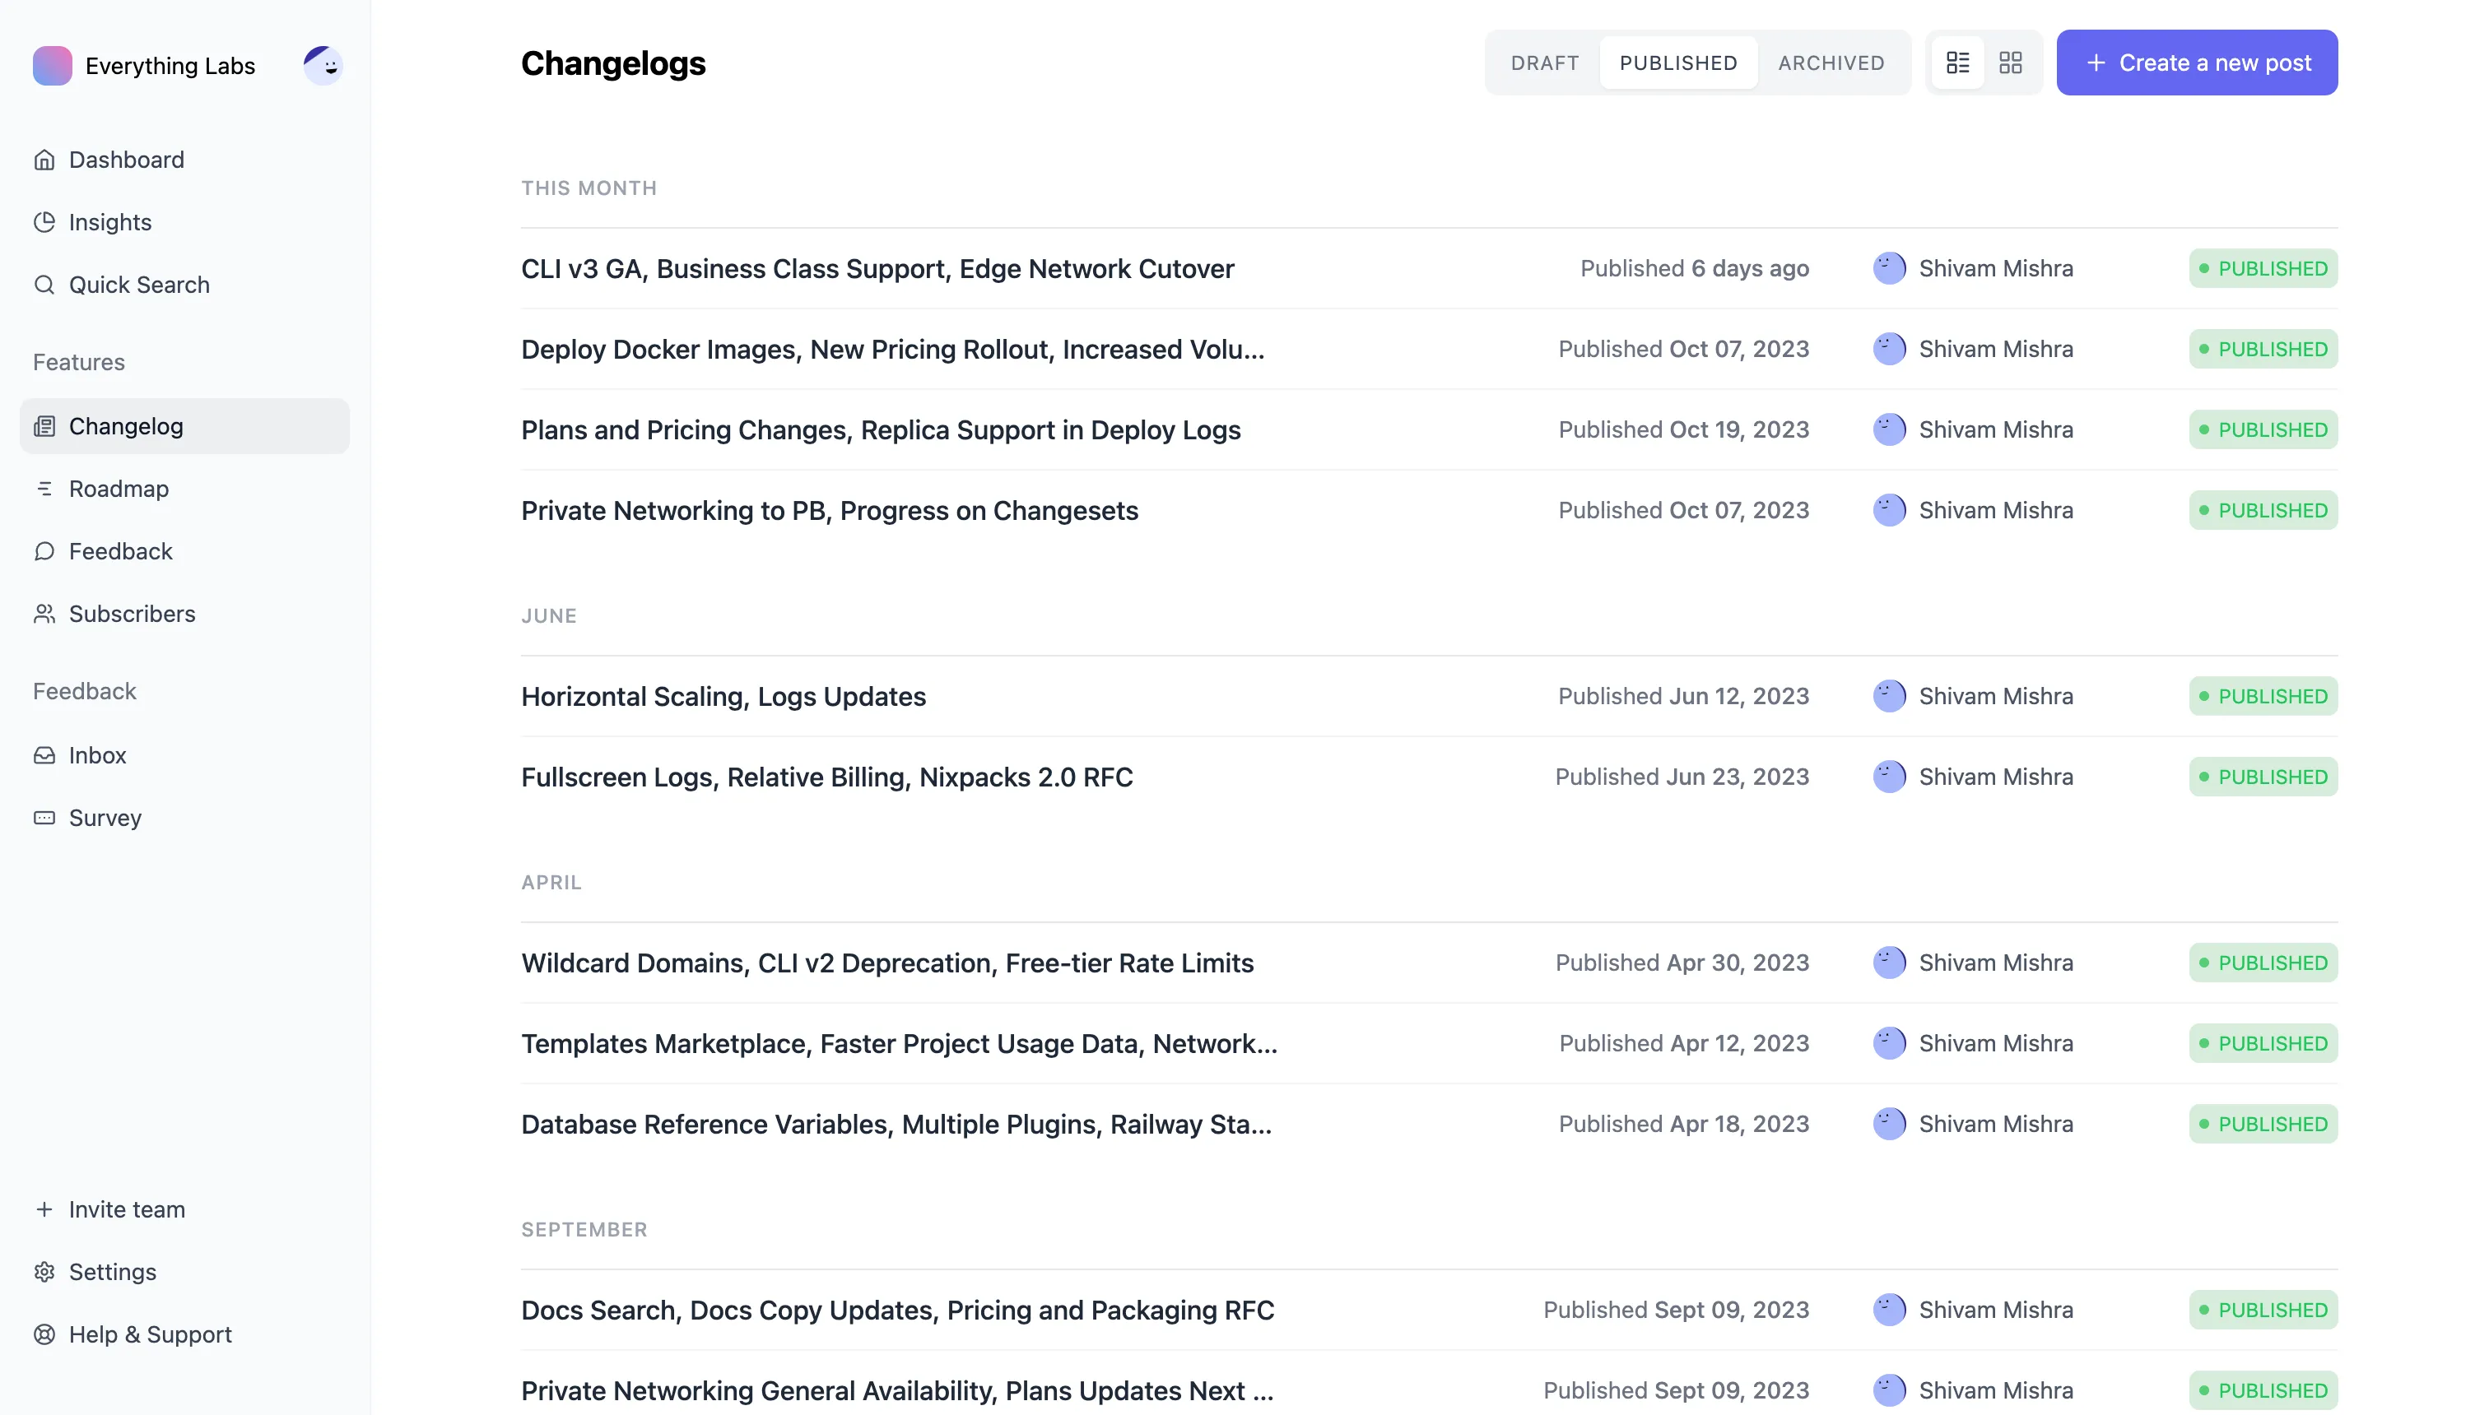Switch to grid view layout
The height and width of the screenshot is (1415, 2489).
(x=2010, y=63)
